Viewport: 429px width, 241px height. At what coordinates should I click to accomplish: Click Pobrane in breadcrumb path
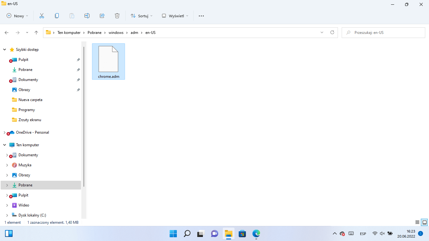point(95,33)
